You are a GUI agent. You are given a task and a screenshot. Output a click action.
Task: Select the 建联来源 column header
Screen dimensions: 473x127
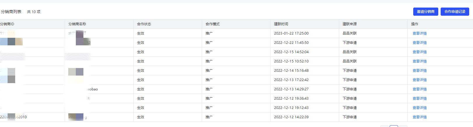[350, 24]
